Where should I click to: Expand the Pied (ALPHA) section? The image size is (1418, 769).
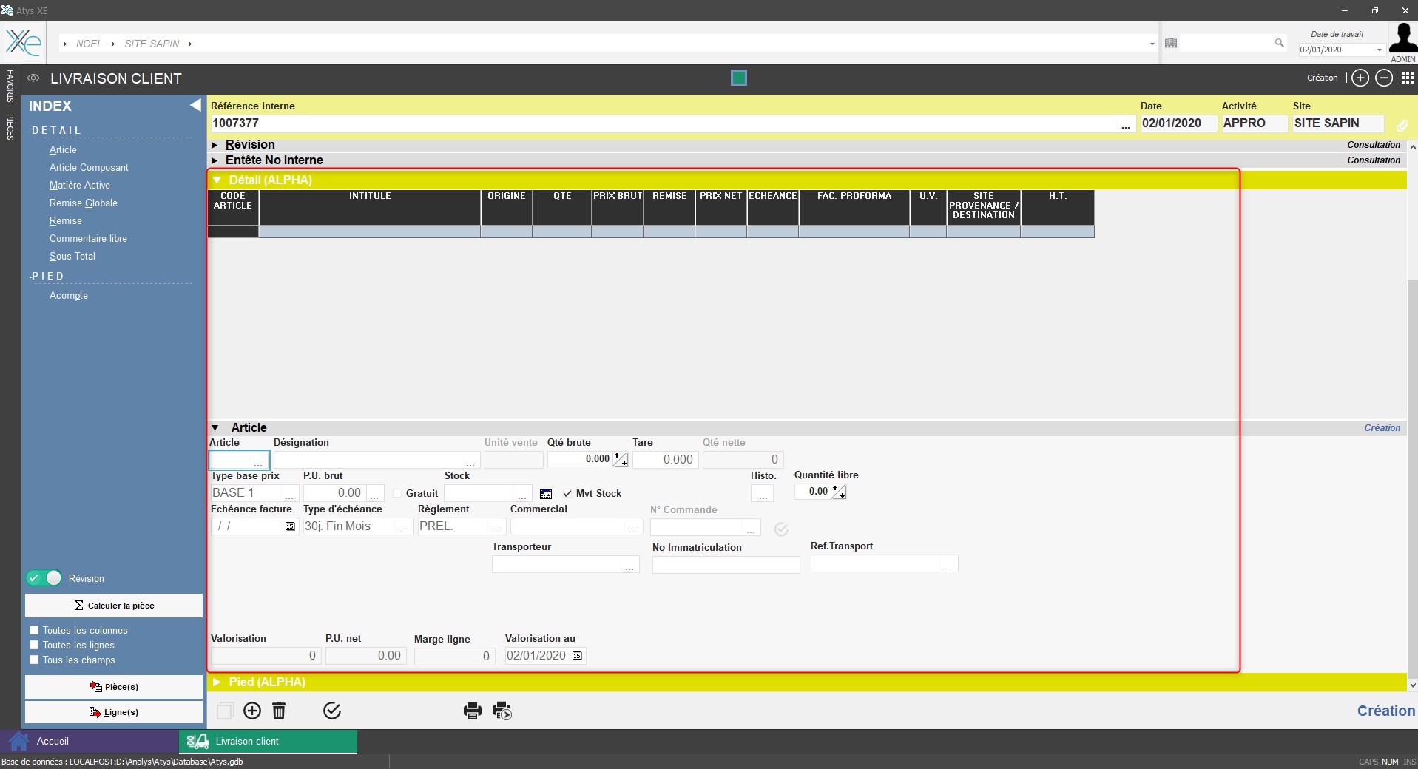[x=217, y=682]
